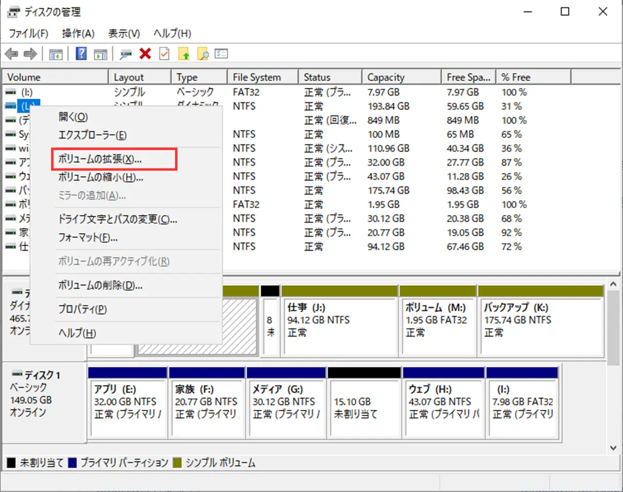Screen dimensions: 623x492
Task: Click the red X delete toolbar icon
Action: (x=145, y=53)
